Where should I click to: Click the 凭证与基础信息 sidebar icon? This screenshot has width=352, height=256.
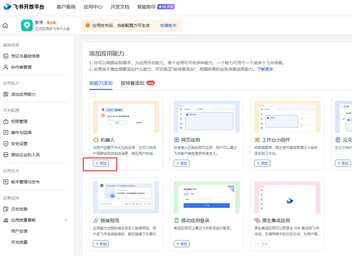click(x=6, y=56)
